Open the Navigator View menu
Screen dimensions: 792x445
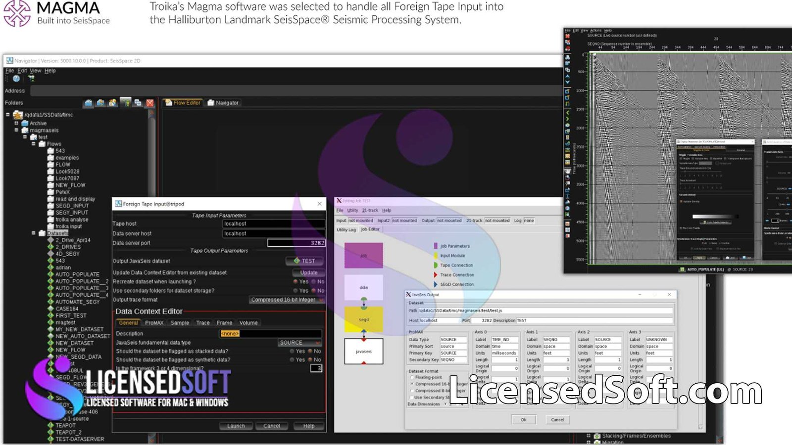click(x=36, y=71)
